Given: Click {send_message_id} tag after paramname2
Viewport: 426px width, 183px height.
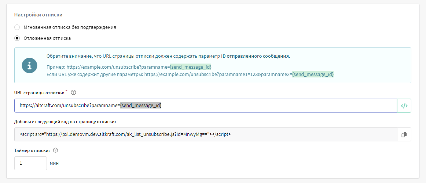Looking at the screenshot, I should point(313,75).
